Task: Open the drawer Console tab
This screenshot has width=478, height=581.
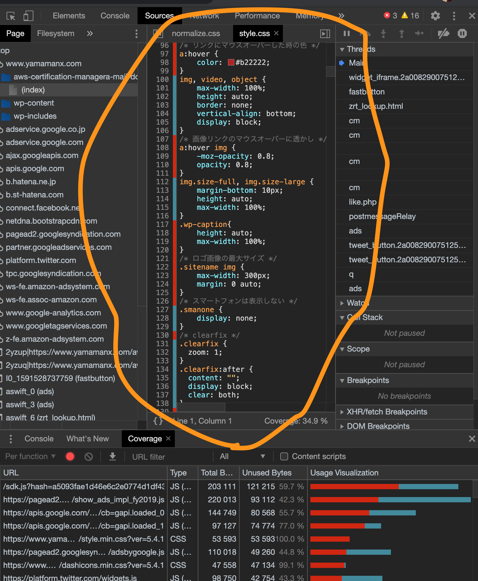Action: point(39,439)
